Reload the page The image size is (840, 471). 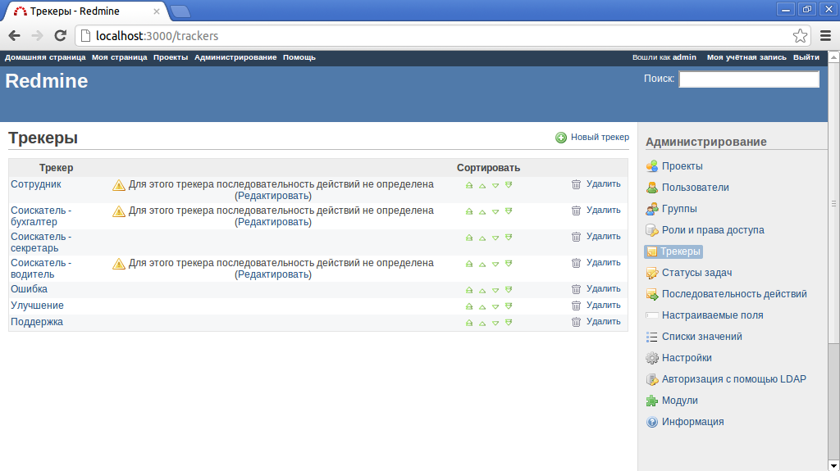[x=61, y=36]
